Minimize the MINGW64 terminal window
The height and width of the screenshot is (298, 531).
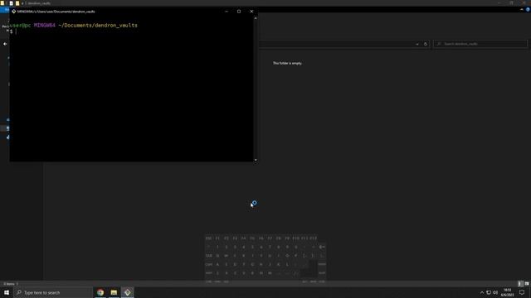(227, 11)
